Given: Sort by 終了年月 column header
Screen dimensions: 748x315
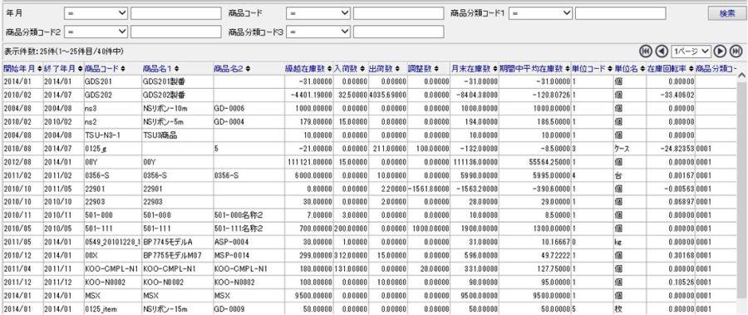Looking at the screenshot, I should (x=63, y=69).
